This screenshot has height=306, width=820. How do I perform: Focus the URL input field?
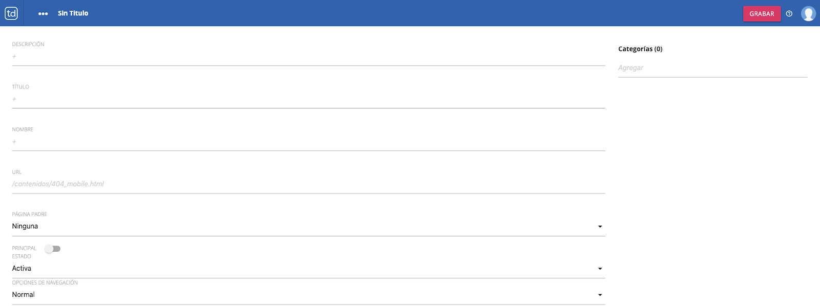coord(307,184)
